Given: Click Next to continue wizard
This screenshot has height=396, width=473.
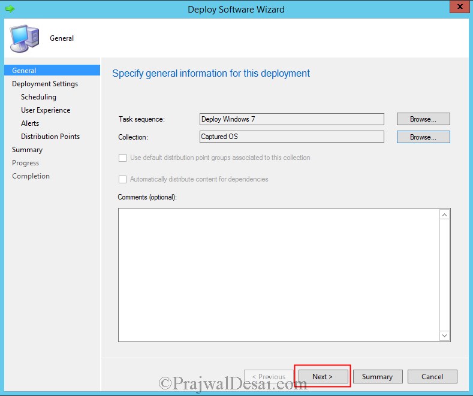Looking at the screenshot, I should pos(323,376).
